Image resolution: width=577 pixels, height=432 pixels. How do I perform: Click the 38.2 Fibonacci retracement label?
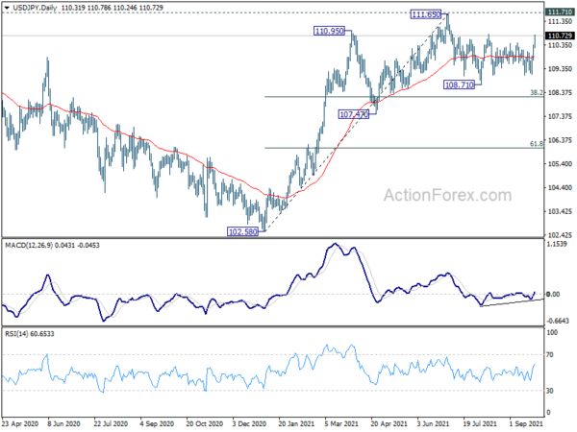coord(537,92)
